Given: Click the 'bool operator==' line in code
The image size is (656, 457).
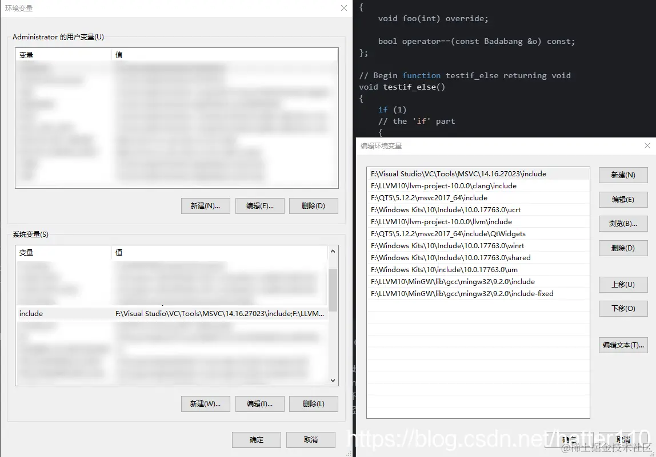Looking at the screenshot, I should coord(477,41).
